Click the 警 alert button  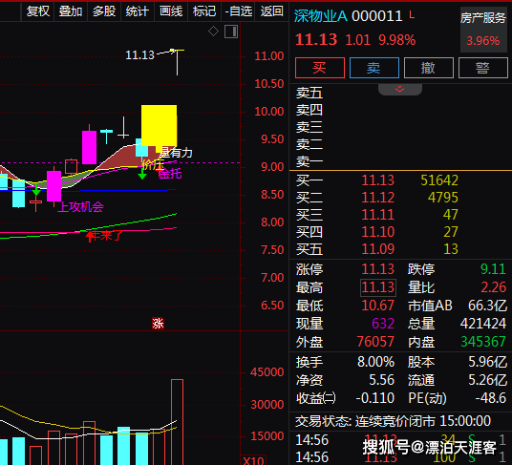click(483, 68)
